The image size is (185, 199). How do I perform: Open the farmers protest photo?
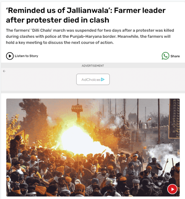coord(93,148)
